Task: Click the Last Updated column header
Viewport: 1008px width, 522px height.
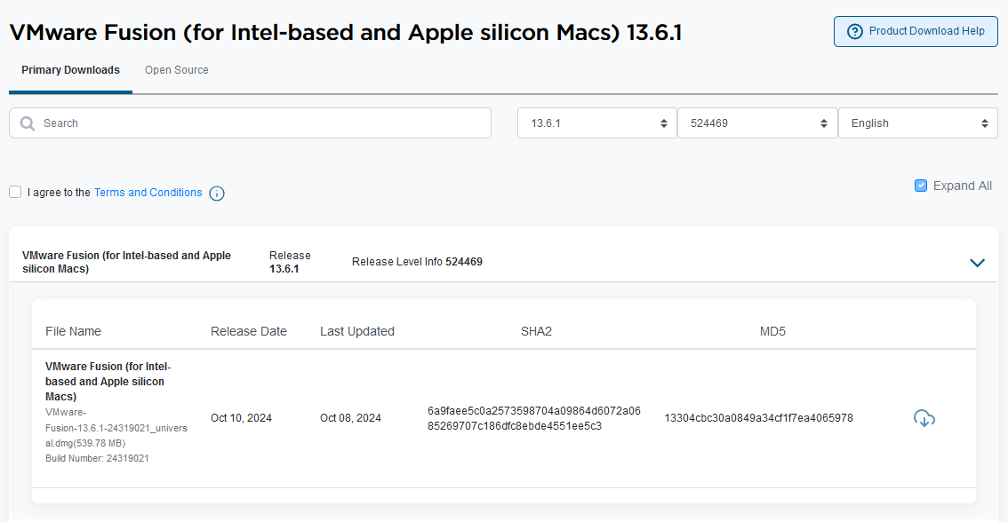Action: (x=357, y=331)
